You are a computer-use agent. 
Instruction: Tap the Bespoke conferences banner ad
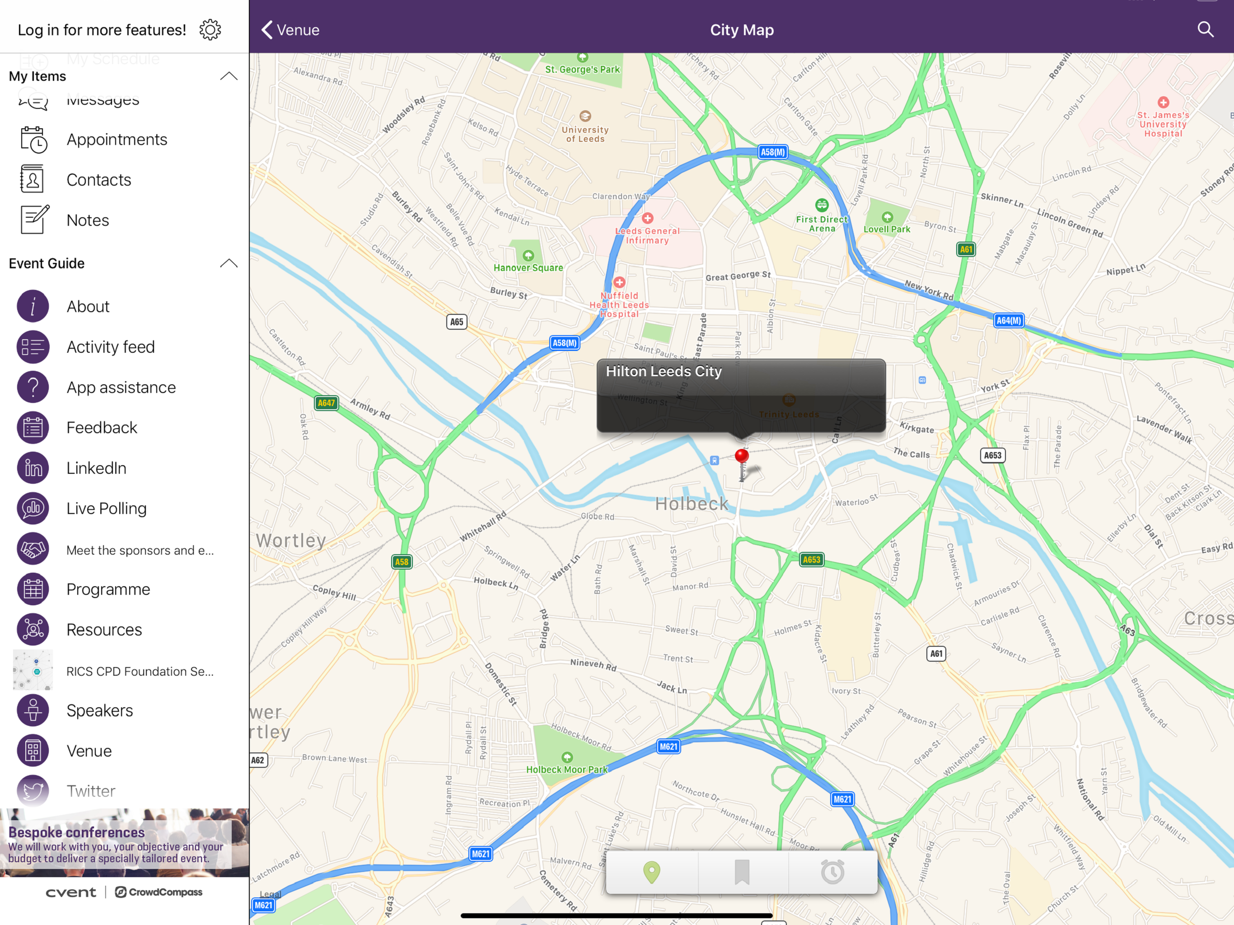click(x=124, y=842)
